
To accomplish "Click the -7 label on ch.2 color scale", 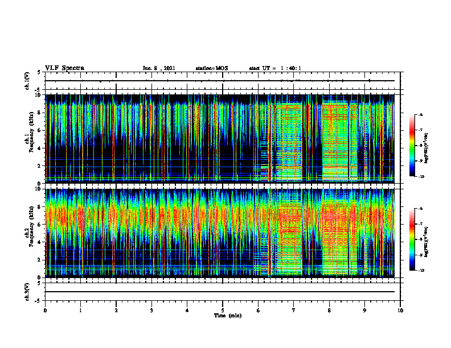I will click(x=420, y=224).
